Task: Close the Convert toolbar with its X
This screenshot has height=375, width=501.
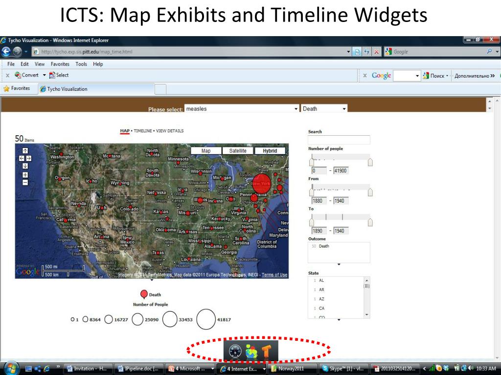Action: click(x=7, y=75)
